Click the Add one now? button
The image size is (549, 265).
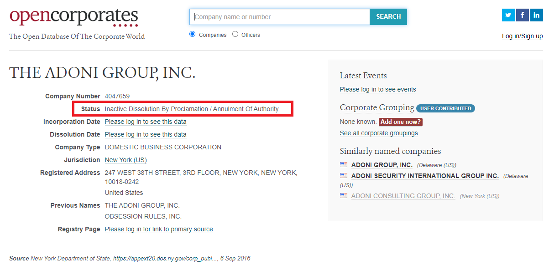tap(401, 122)
